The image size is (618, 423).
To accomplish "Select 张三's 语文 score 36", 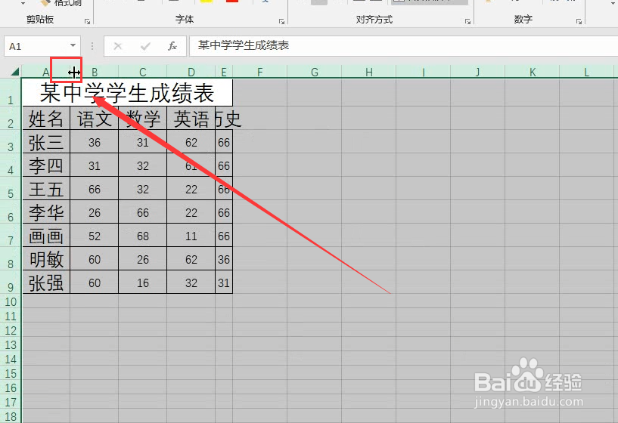I will (95, 142).
